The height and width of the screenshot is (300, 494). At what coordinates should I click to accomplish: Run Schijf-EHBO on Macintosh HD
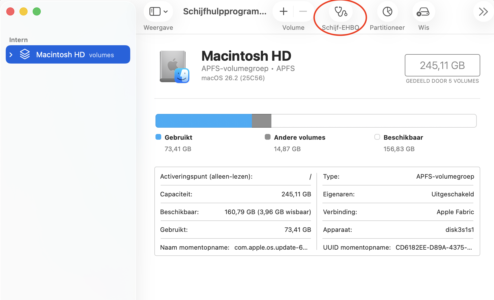(x=340, y=12)
